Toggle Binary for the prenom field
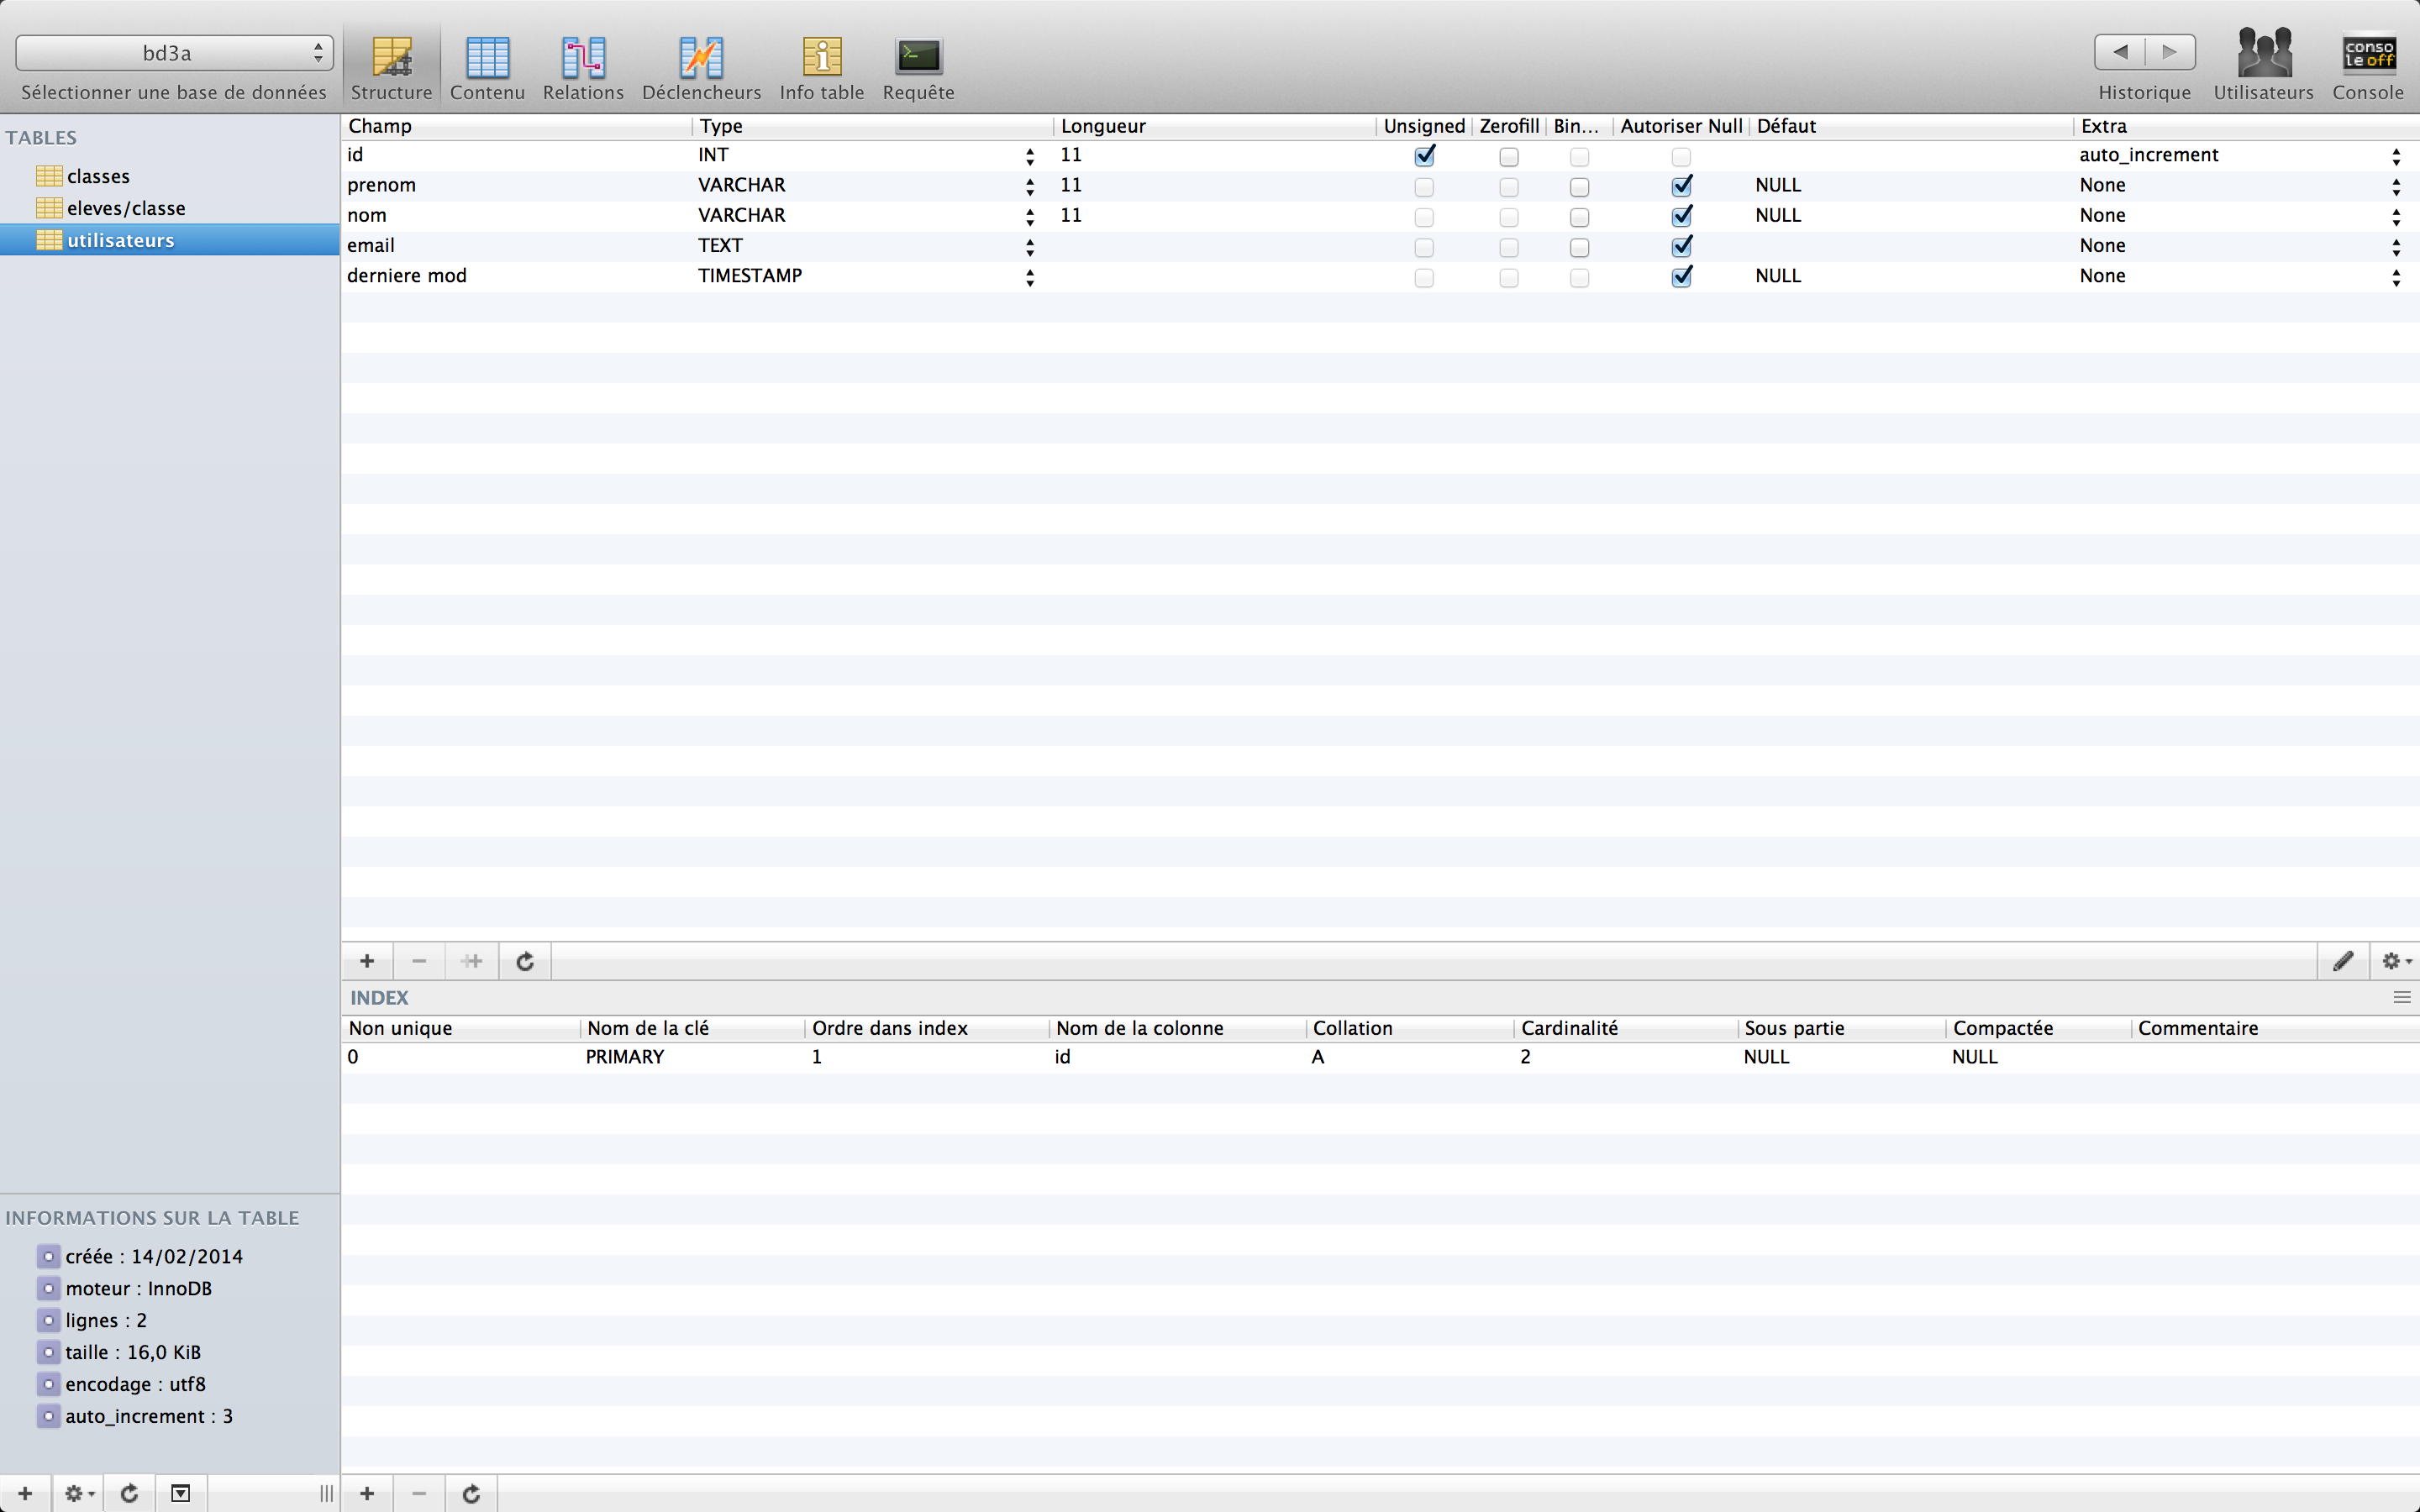2420x1512 pixels. click(1580, 187)
